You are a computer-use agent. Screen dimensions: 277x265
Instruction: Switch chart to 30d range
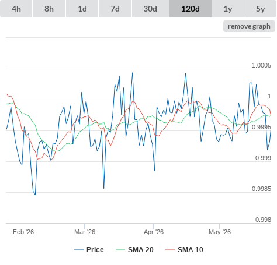[150, 9]
